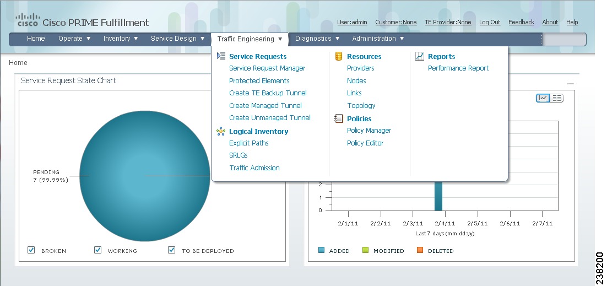Switch to table view icon
This screenshot has width=607, height=286.
coord(557,98)
